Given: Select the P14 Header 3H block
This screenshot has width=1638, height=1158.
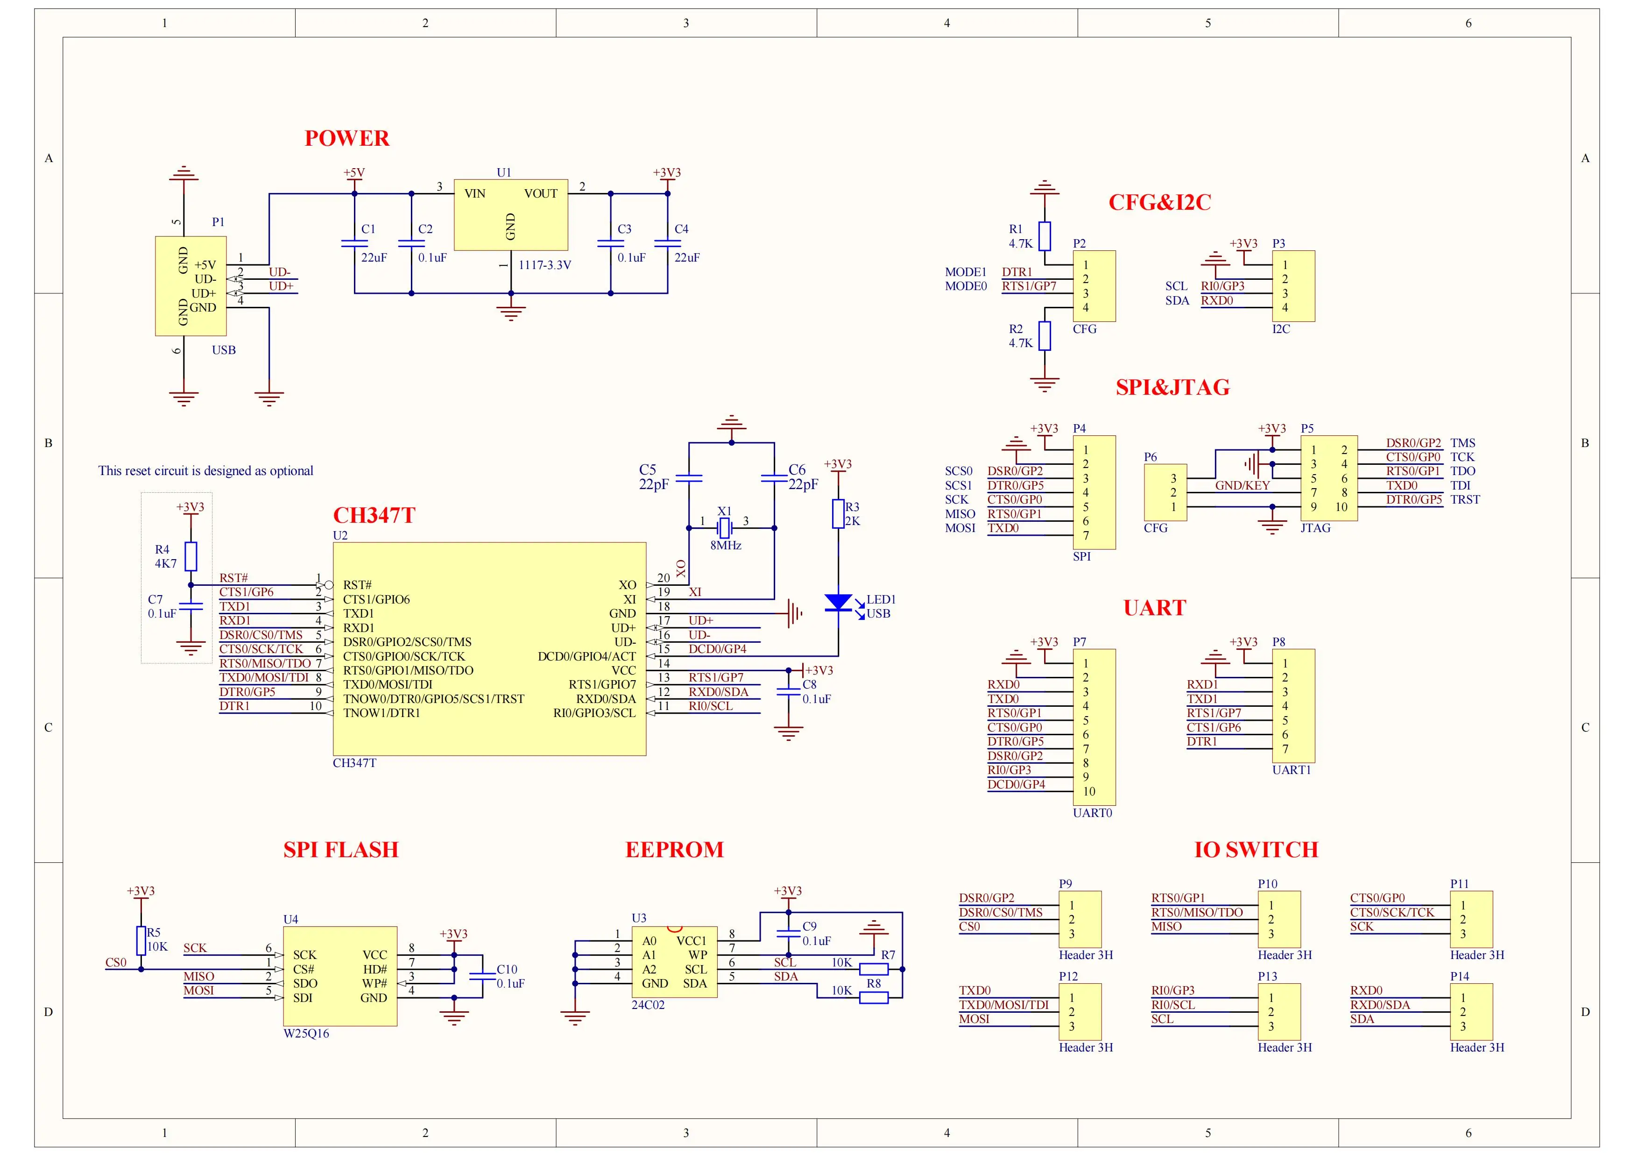Looking at the screenshot, I should pos(1471,1012).
